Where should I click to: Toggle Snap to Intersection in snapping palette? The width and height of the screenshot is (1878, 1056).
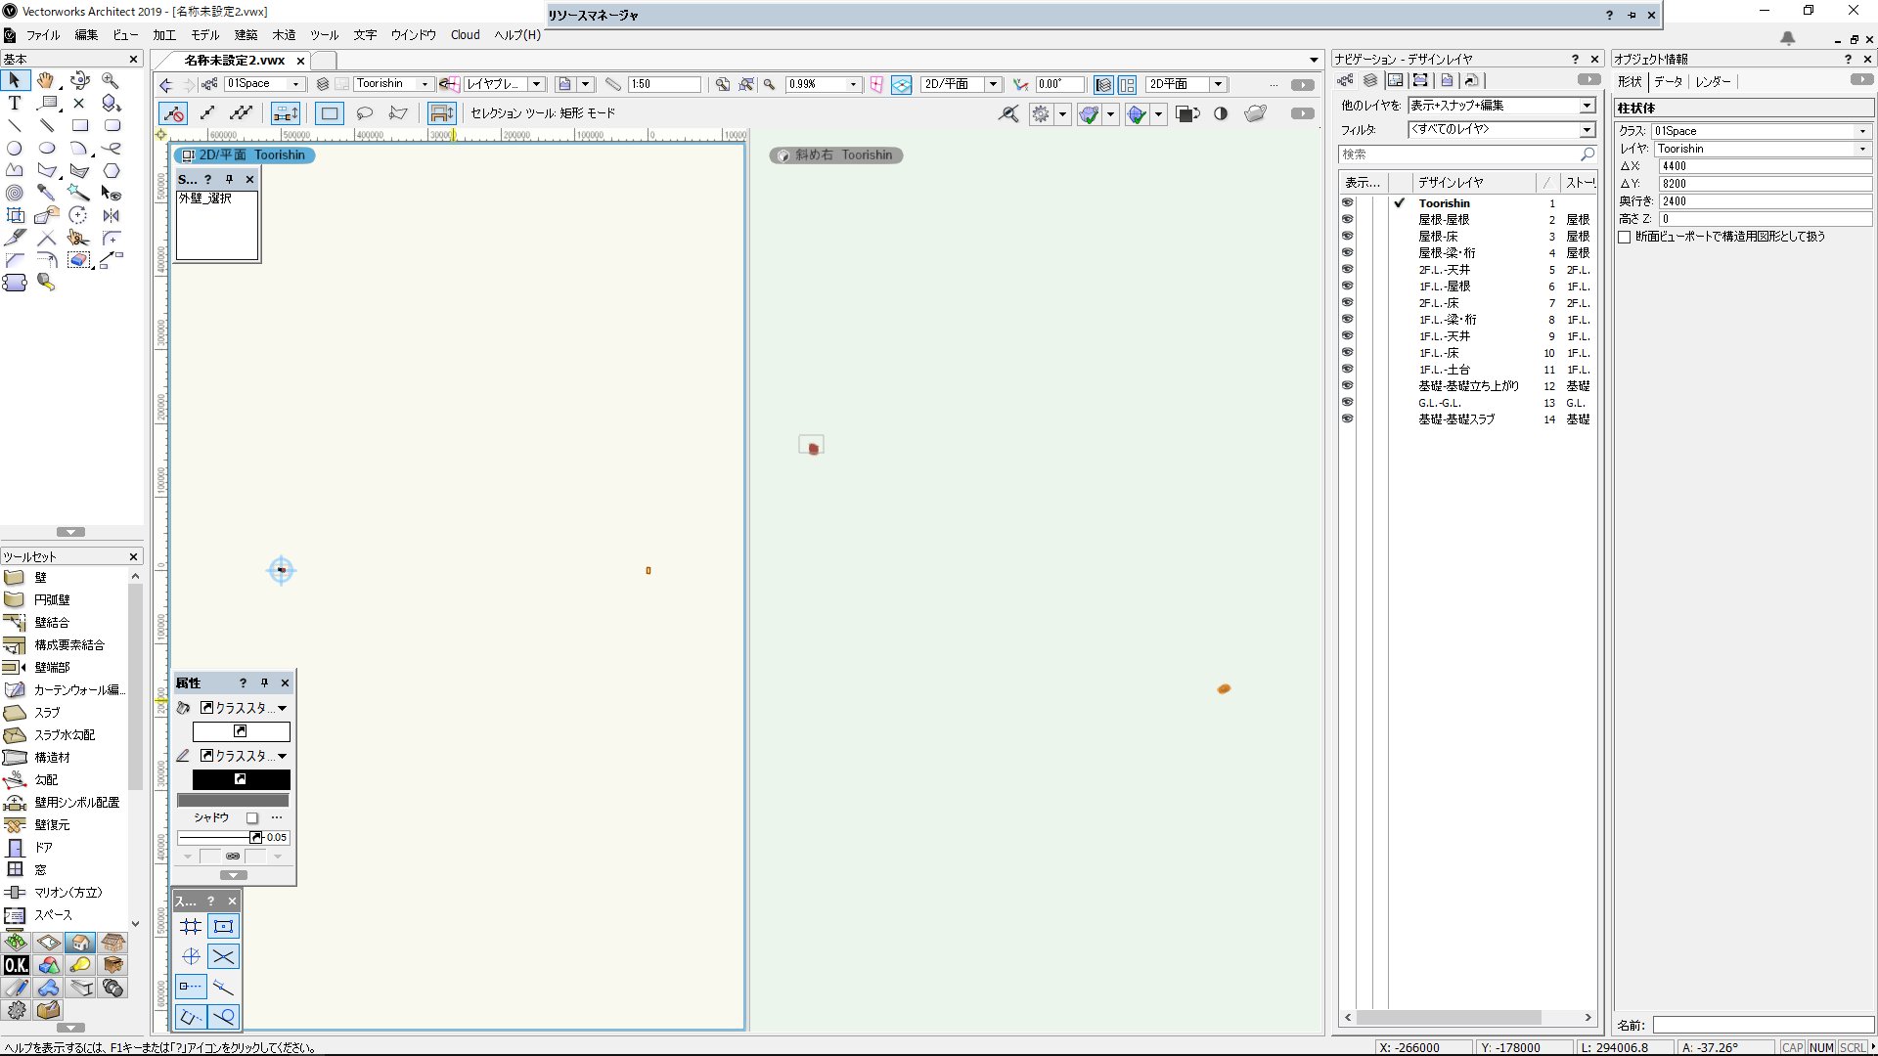[x=223, y=957]
